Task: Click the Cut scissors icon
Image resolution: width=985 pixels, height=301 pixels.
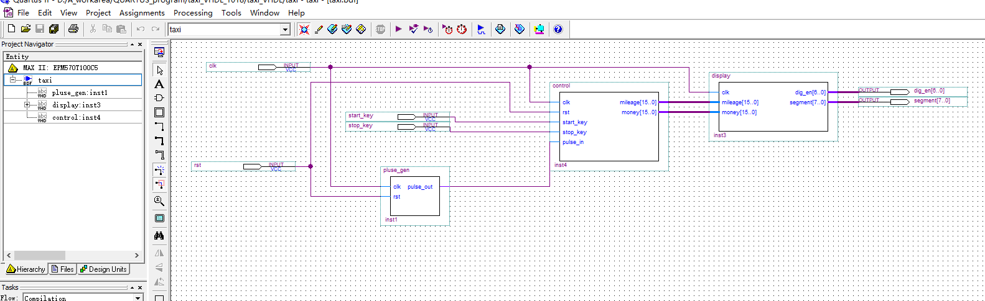Action: (93, 29)
